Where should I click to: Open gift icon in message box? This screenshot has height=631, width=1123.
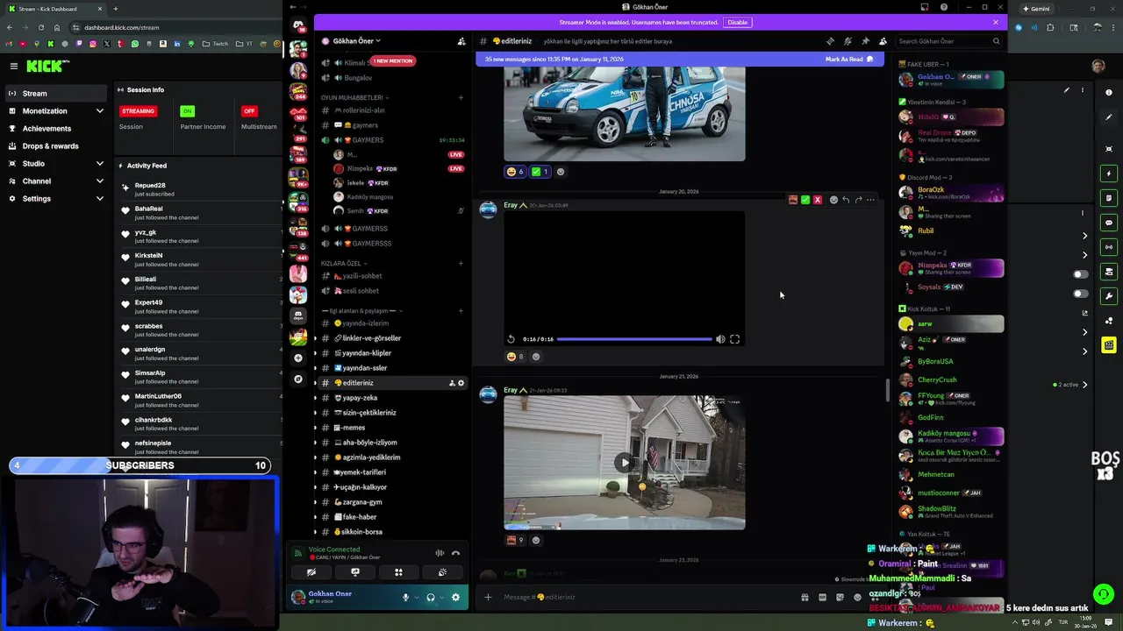coord(805,598)
